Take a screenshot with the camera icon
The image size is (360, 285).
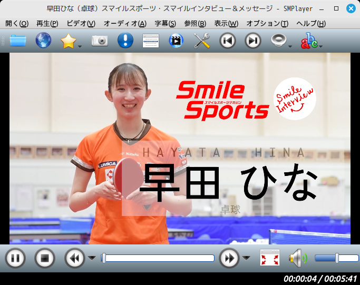click(100, 41)
